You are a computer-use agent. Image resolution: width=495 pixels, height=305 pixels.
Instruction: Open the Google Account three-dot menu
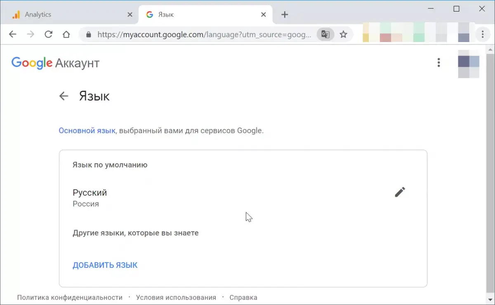coord(438,63)
